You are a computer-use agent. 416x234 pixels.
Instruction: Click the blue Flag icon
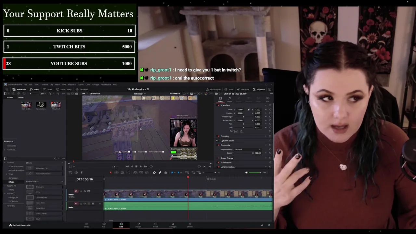tap(172, 173)
